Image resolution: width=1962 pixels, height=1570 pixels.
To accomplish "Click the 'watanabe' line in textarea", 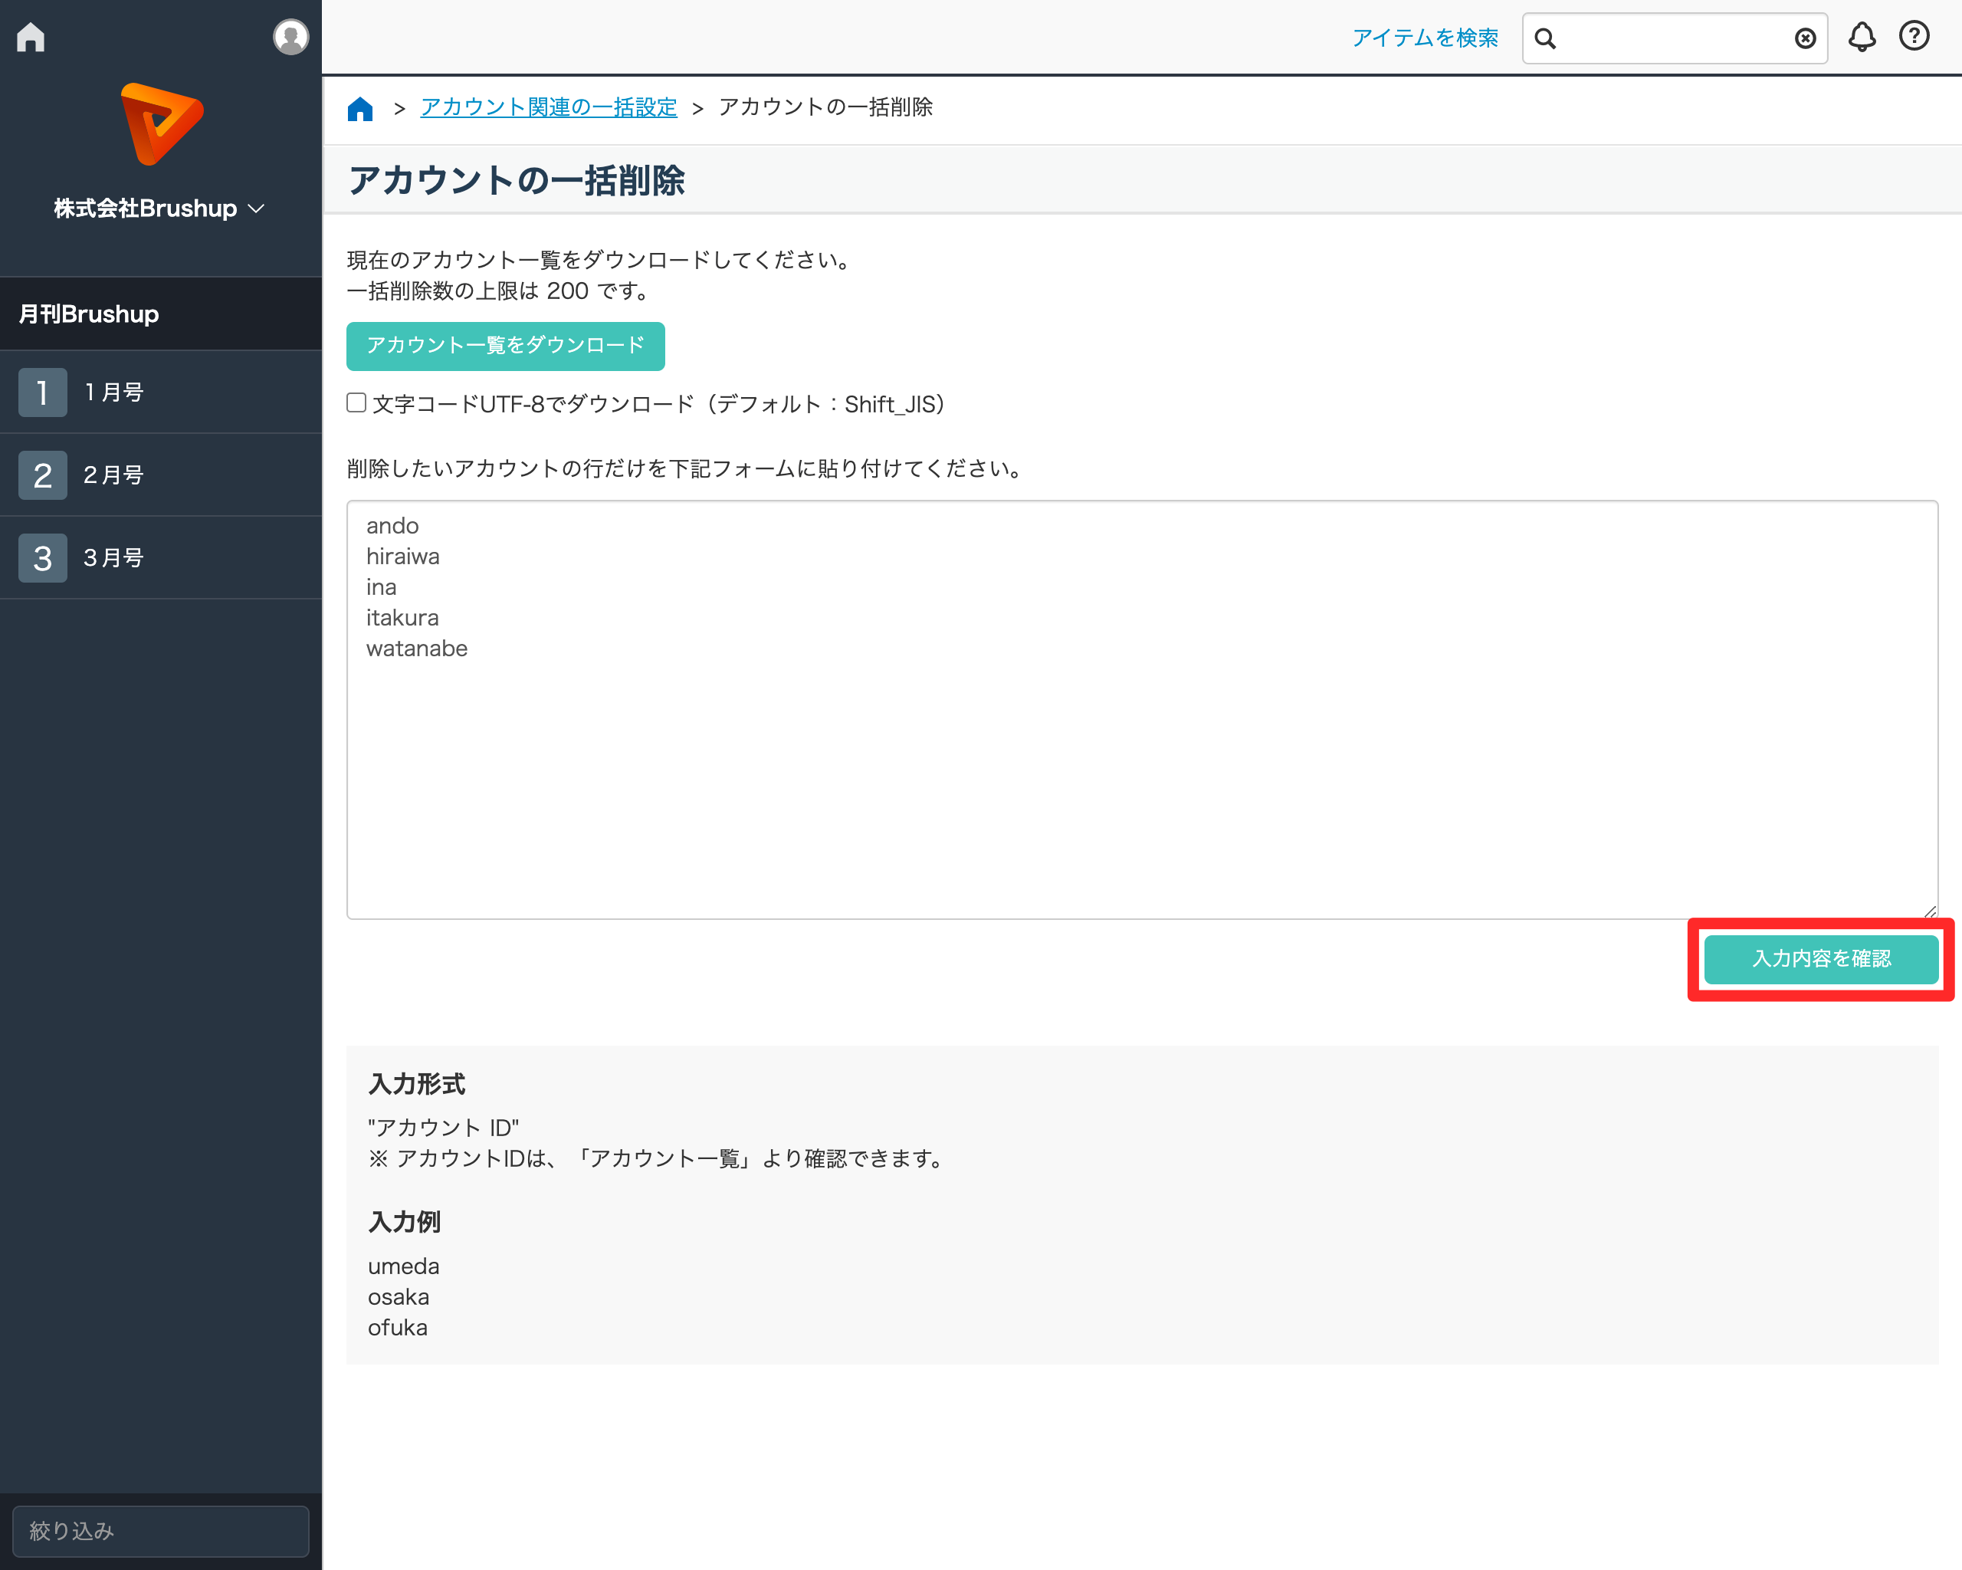I will pyautogui.click(x=417, y=649).
